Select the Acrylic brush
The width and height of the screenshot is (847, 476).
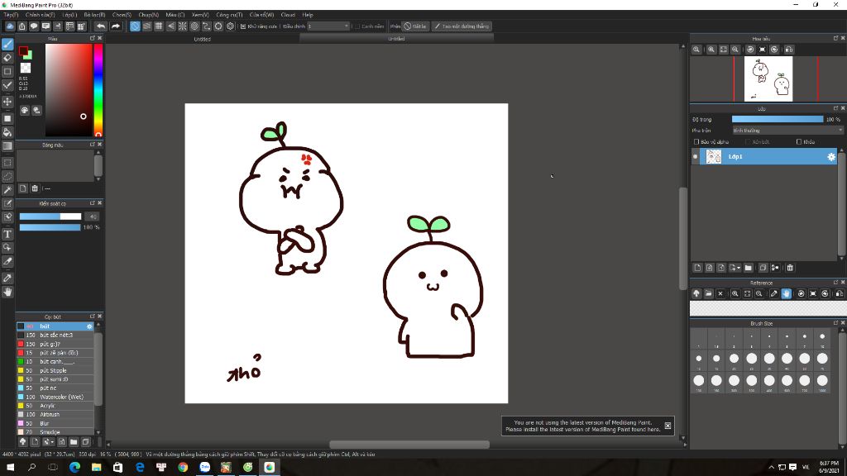[55, 406]
